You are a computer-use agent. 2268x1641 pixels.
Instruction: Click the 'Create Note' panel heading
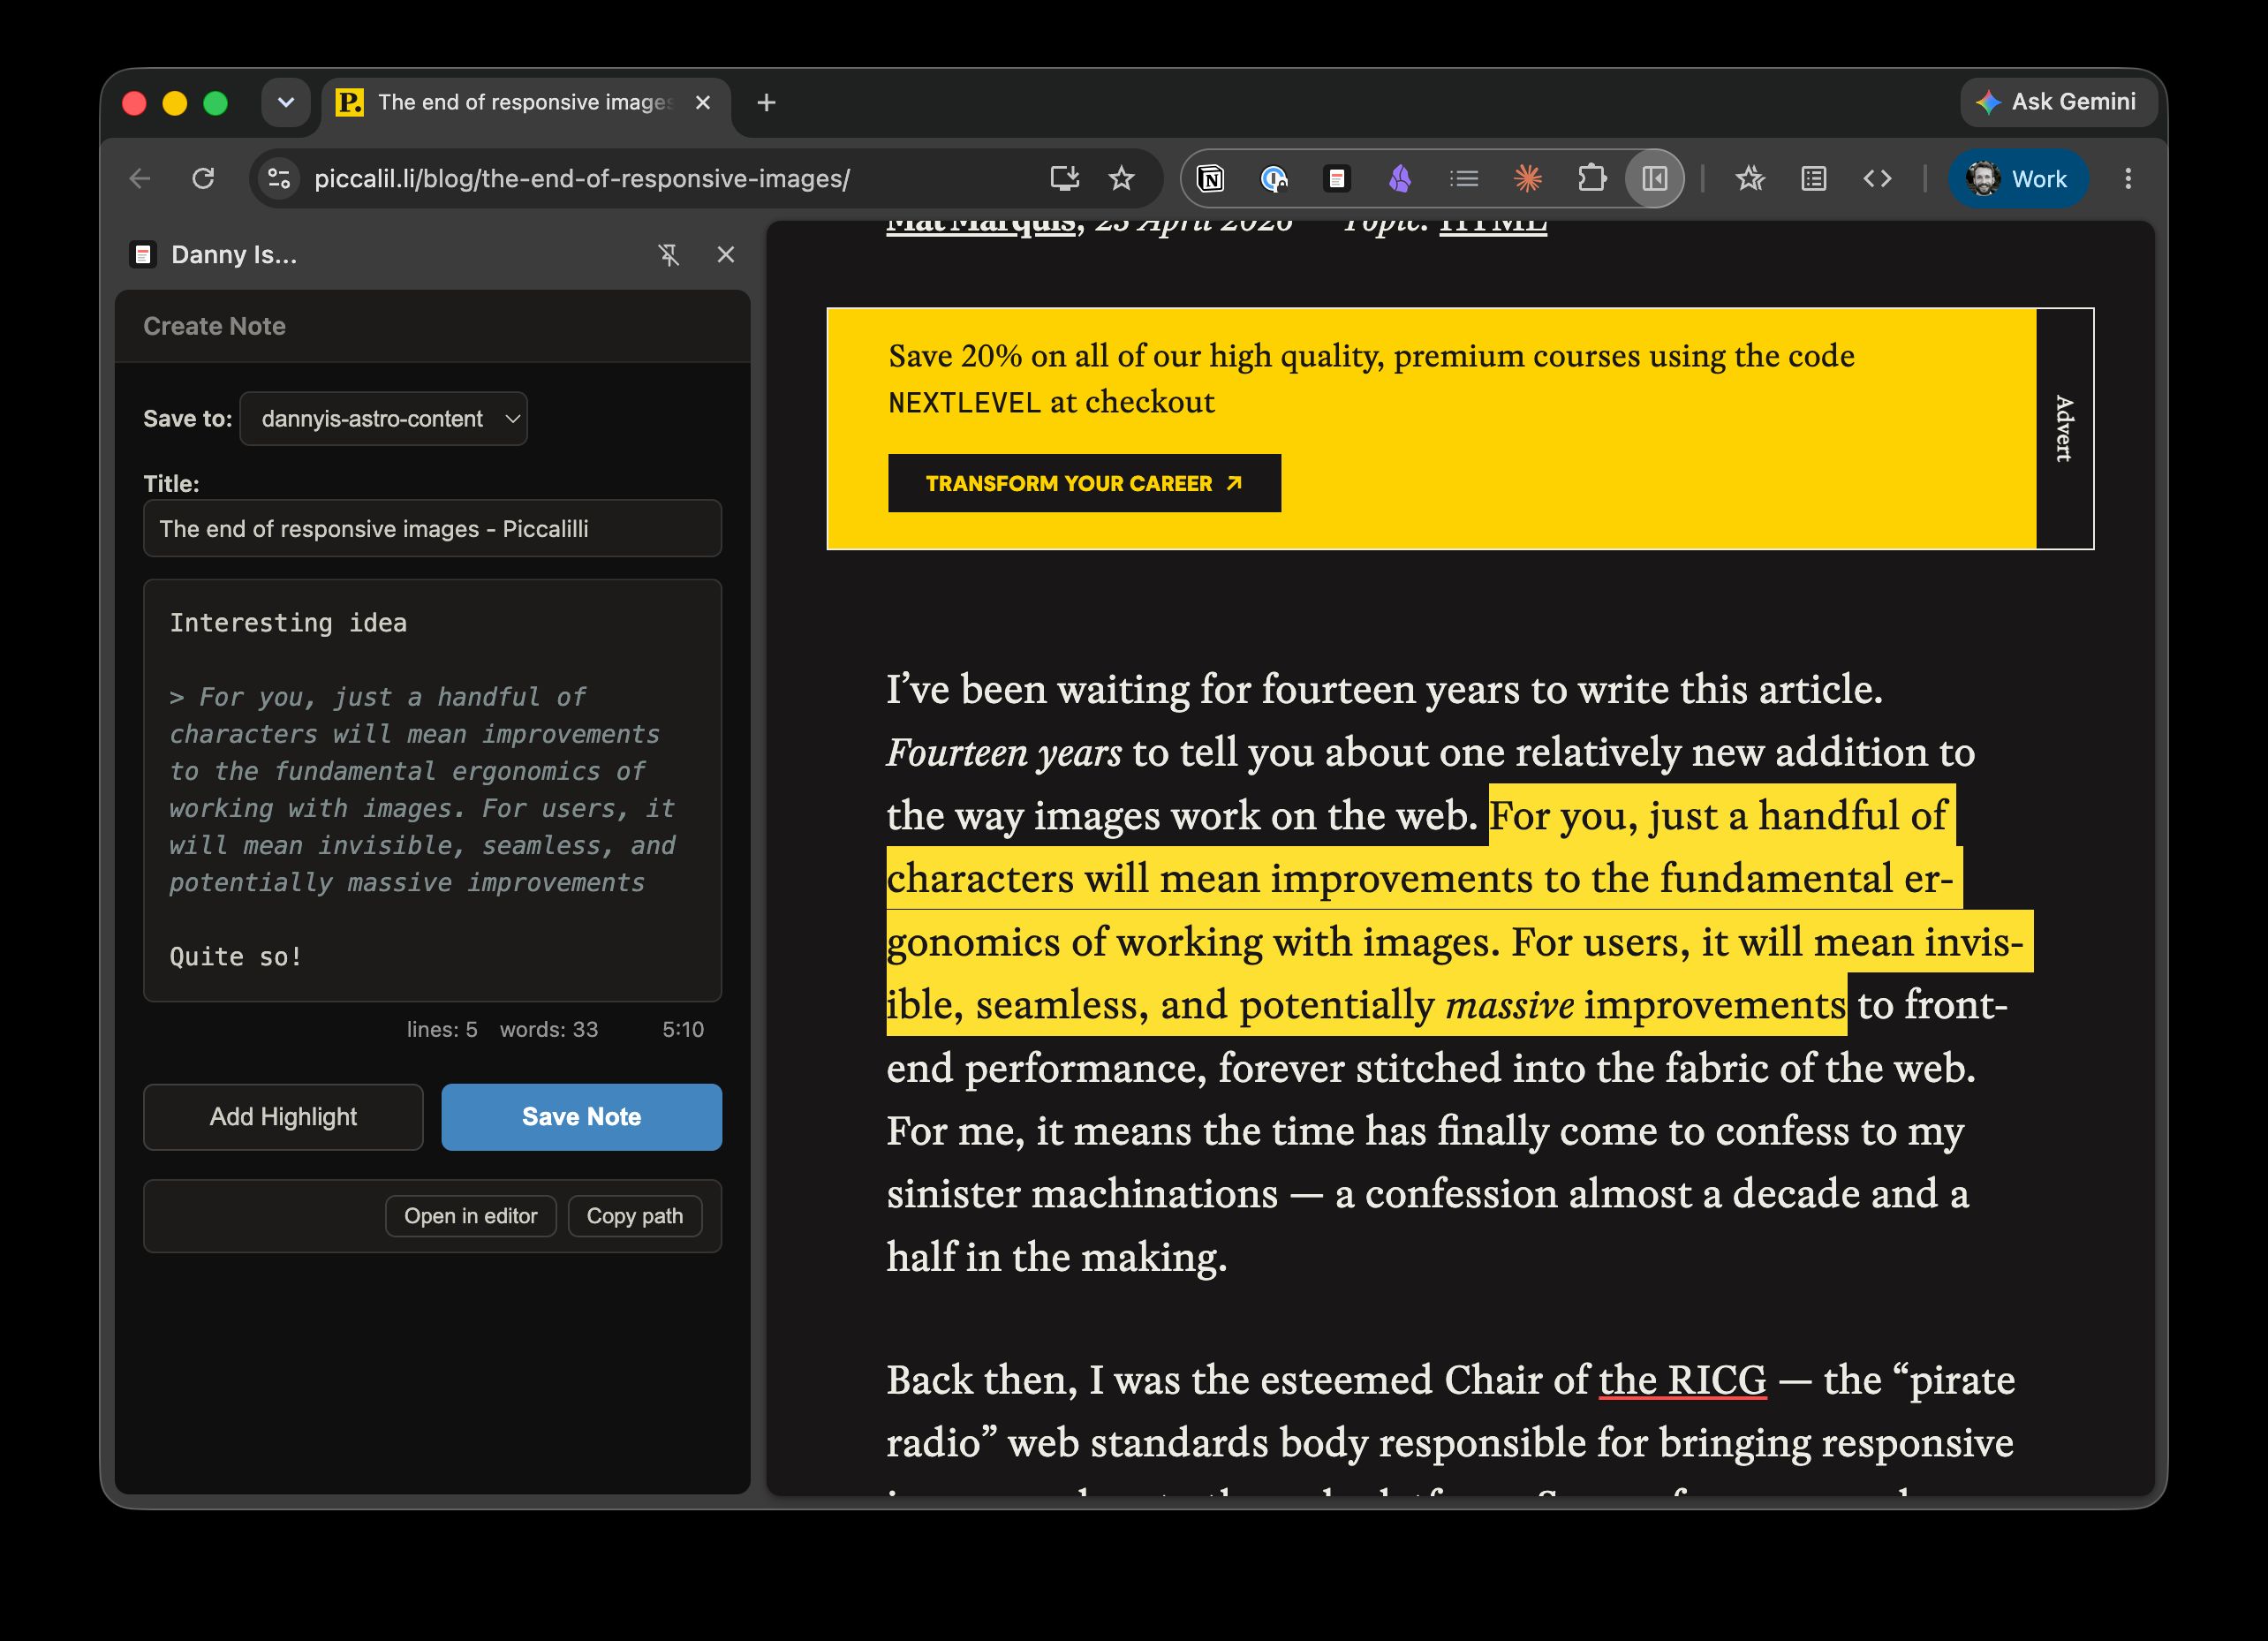coord(214,326)
